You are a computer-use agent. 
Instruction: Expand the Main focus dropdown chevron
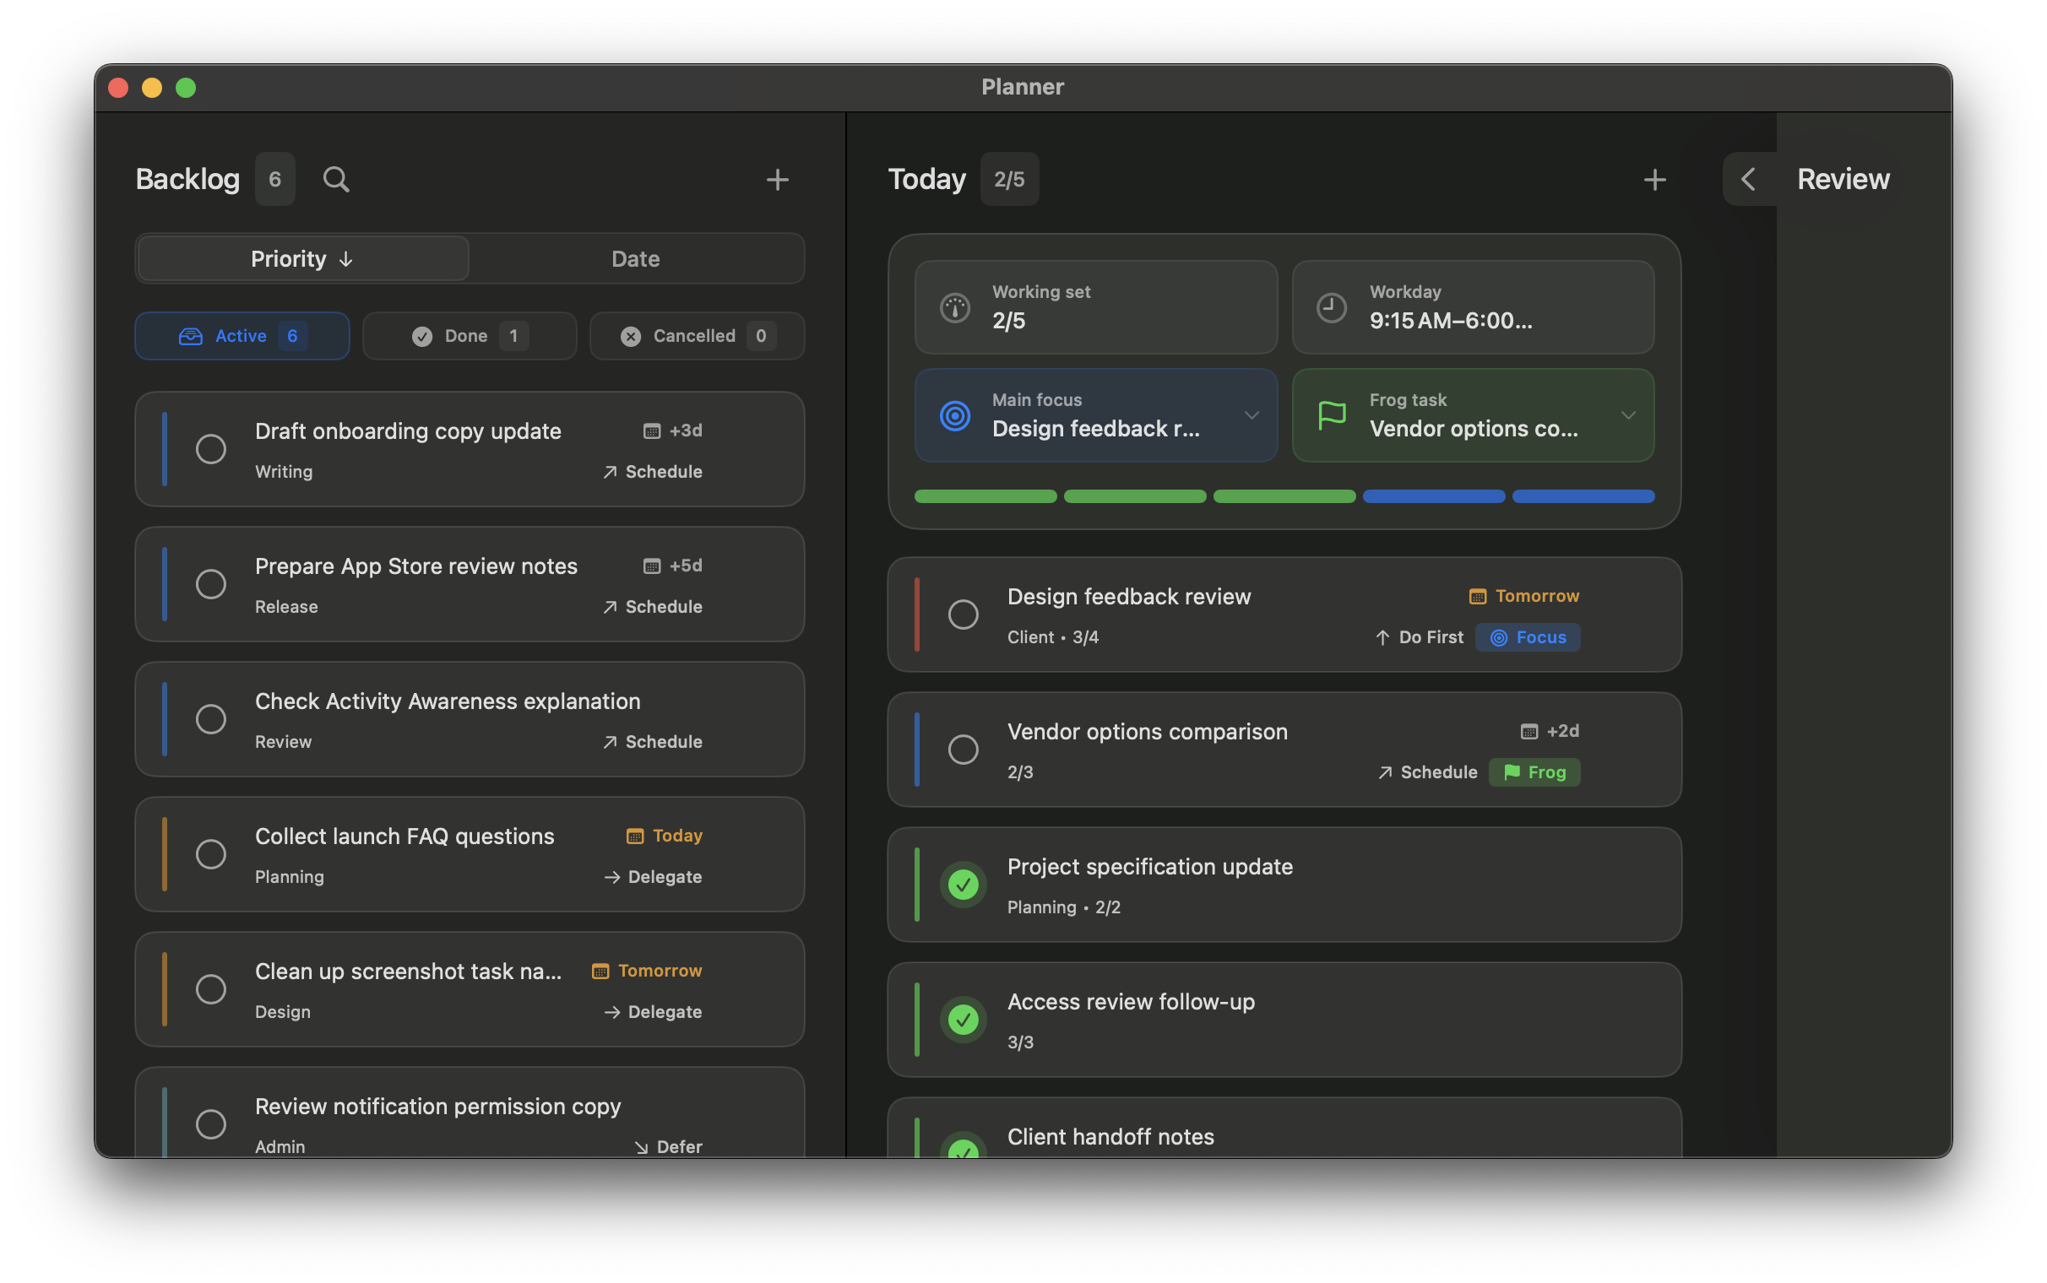tap(1251, 416)
